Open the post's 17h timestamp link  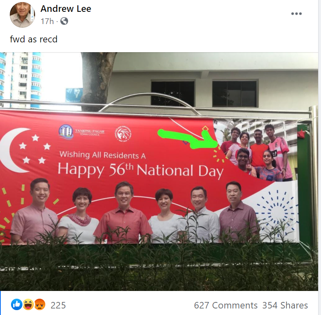(47, 21)
